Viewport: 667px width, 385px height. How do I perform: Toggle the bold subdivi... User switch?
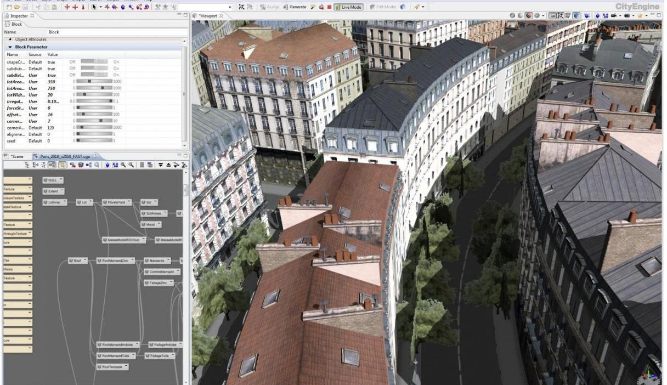pyautogui.click(x=94, y=75)
